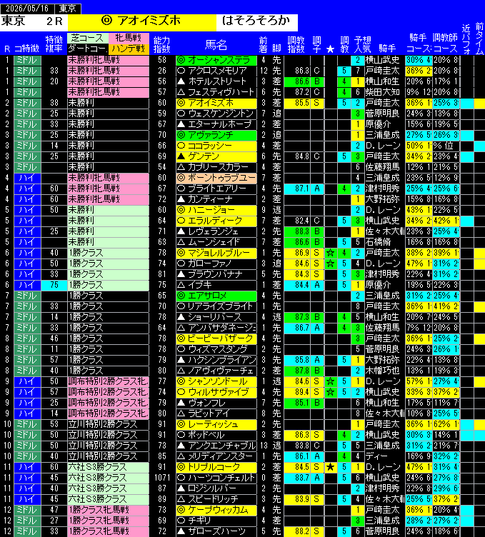The image size is (485, 537).
Task: Click the コ特徴 column header
Action: click(x=26, y=49)
